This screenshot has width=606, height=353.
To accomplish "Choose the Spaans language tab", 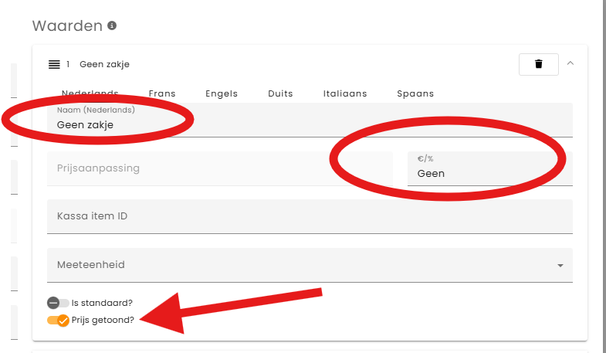I will 415,93.
